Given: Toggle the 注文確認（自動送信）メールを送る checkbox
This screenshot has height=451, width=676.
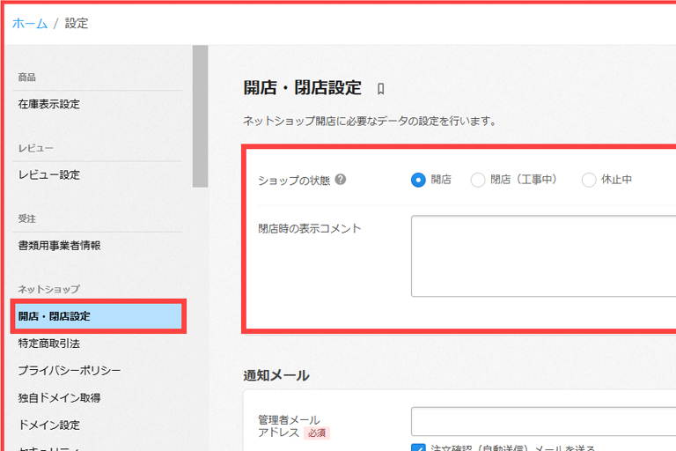Looking at the screenshot, I should click(418, 447).
